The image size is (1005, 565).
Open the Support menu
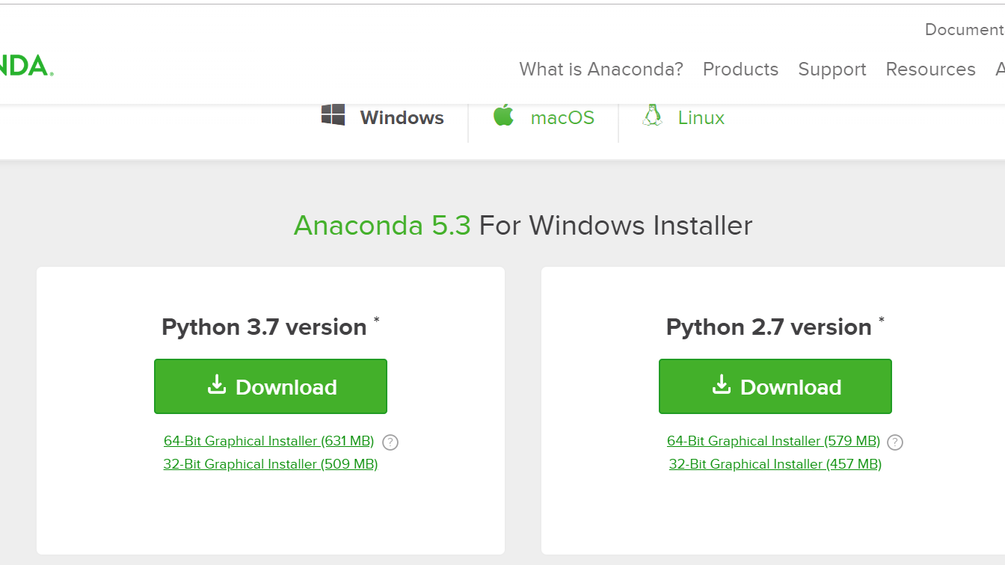tap(832, 69)
